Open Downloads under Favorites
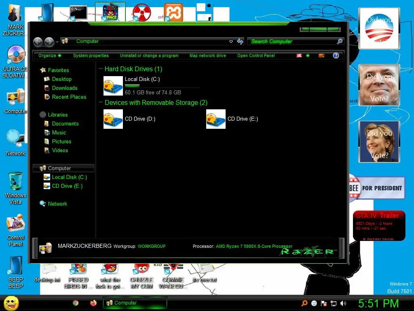This screenshot has width=414, height=311. click(x=64, y=88)
